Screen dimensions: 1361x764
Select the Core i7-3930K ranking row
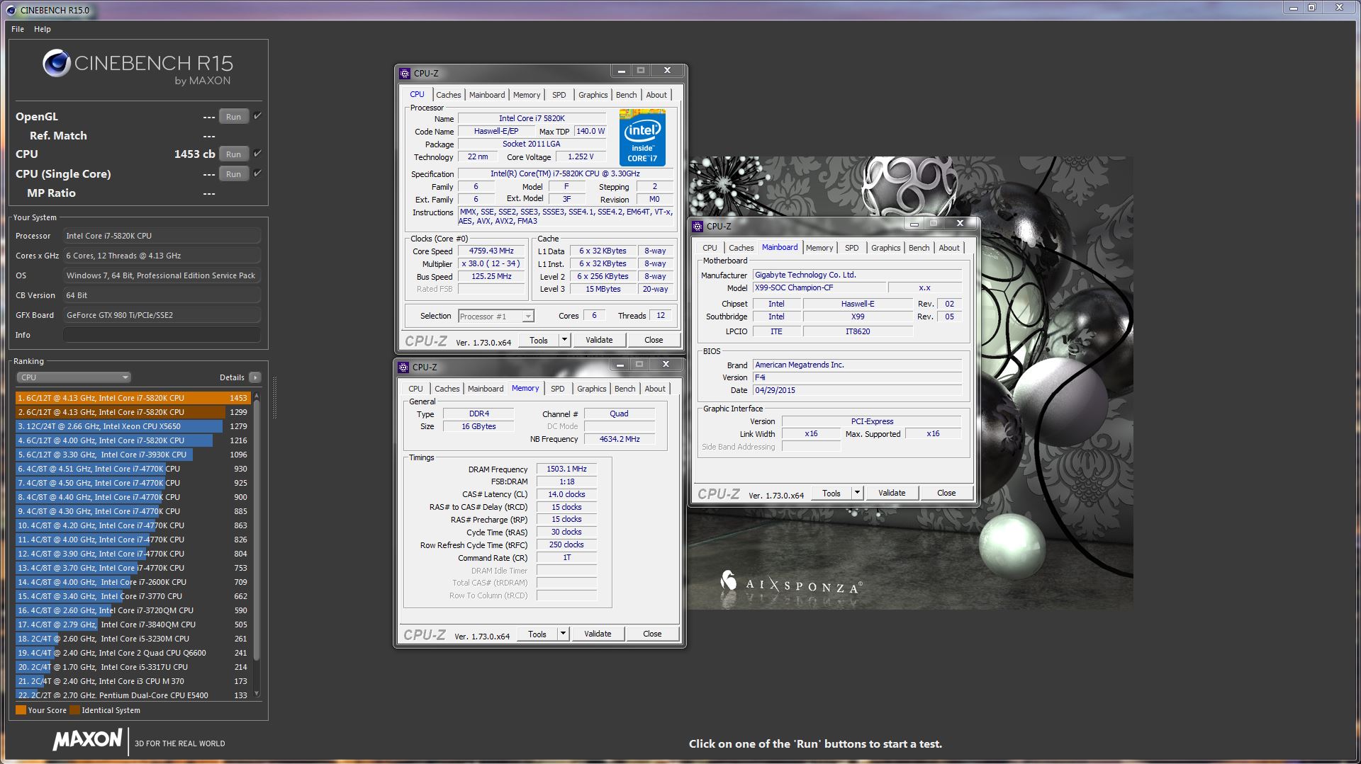(133, 455)
